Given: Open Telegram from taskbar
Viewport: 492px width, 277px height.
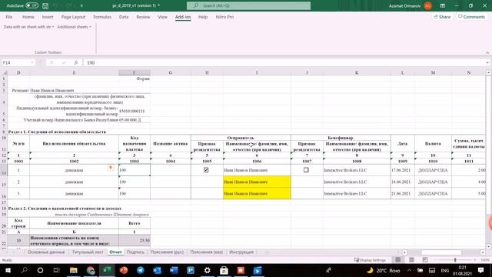Looking at the screenshot, I should pos(140,270).
